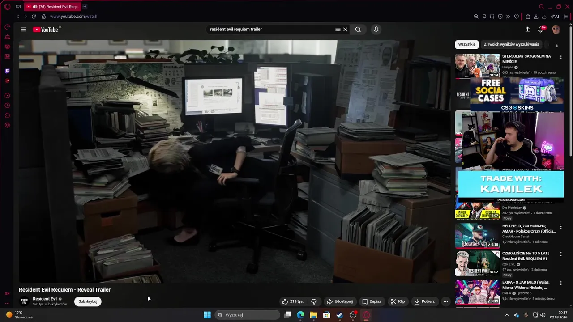Dislike the video
Screen dimensions: 573x322
pyautogui.click(x=314, y=301)
